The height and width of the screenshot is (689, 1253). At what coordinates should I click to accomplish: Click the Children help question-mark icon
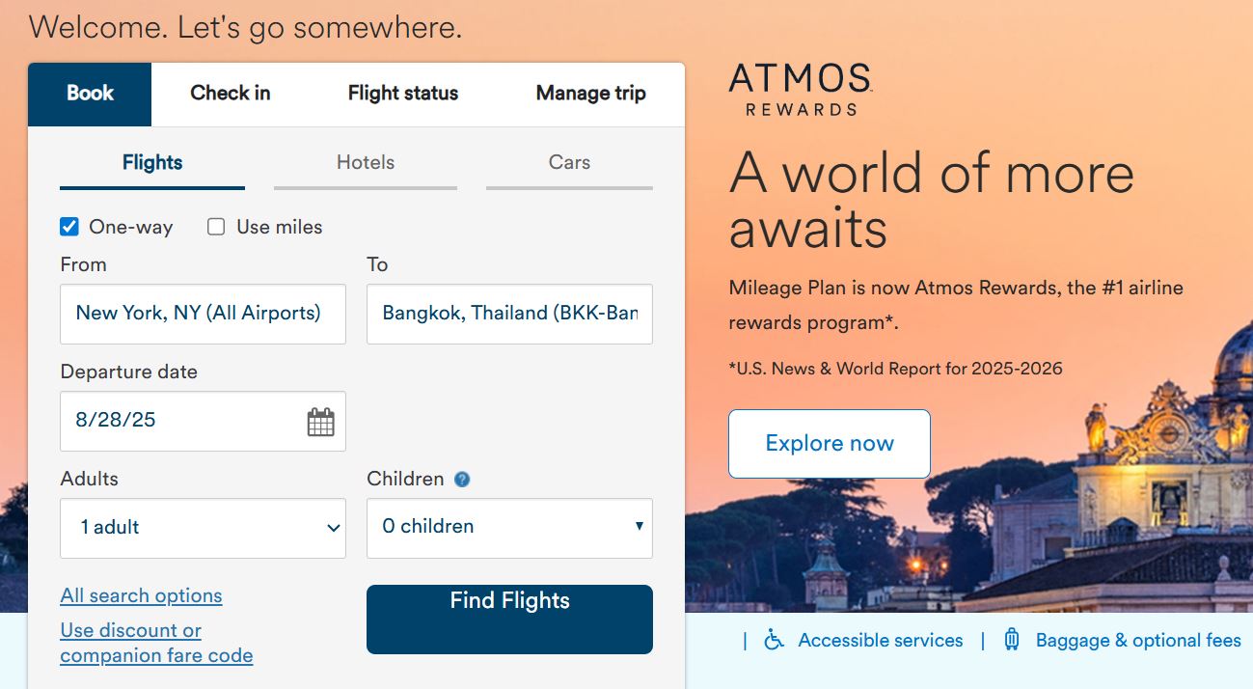click(462, 479)
